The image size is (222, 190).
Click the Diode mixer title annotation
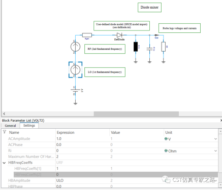pyautogui.click(x=149, y=8)
